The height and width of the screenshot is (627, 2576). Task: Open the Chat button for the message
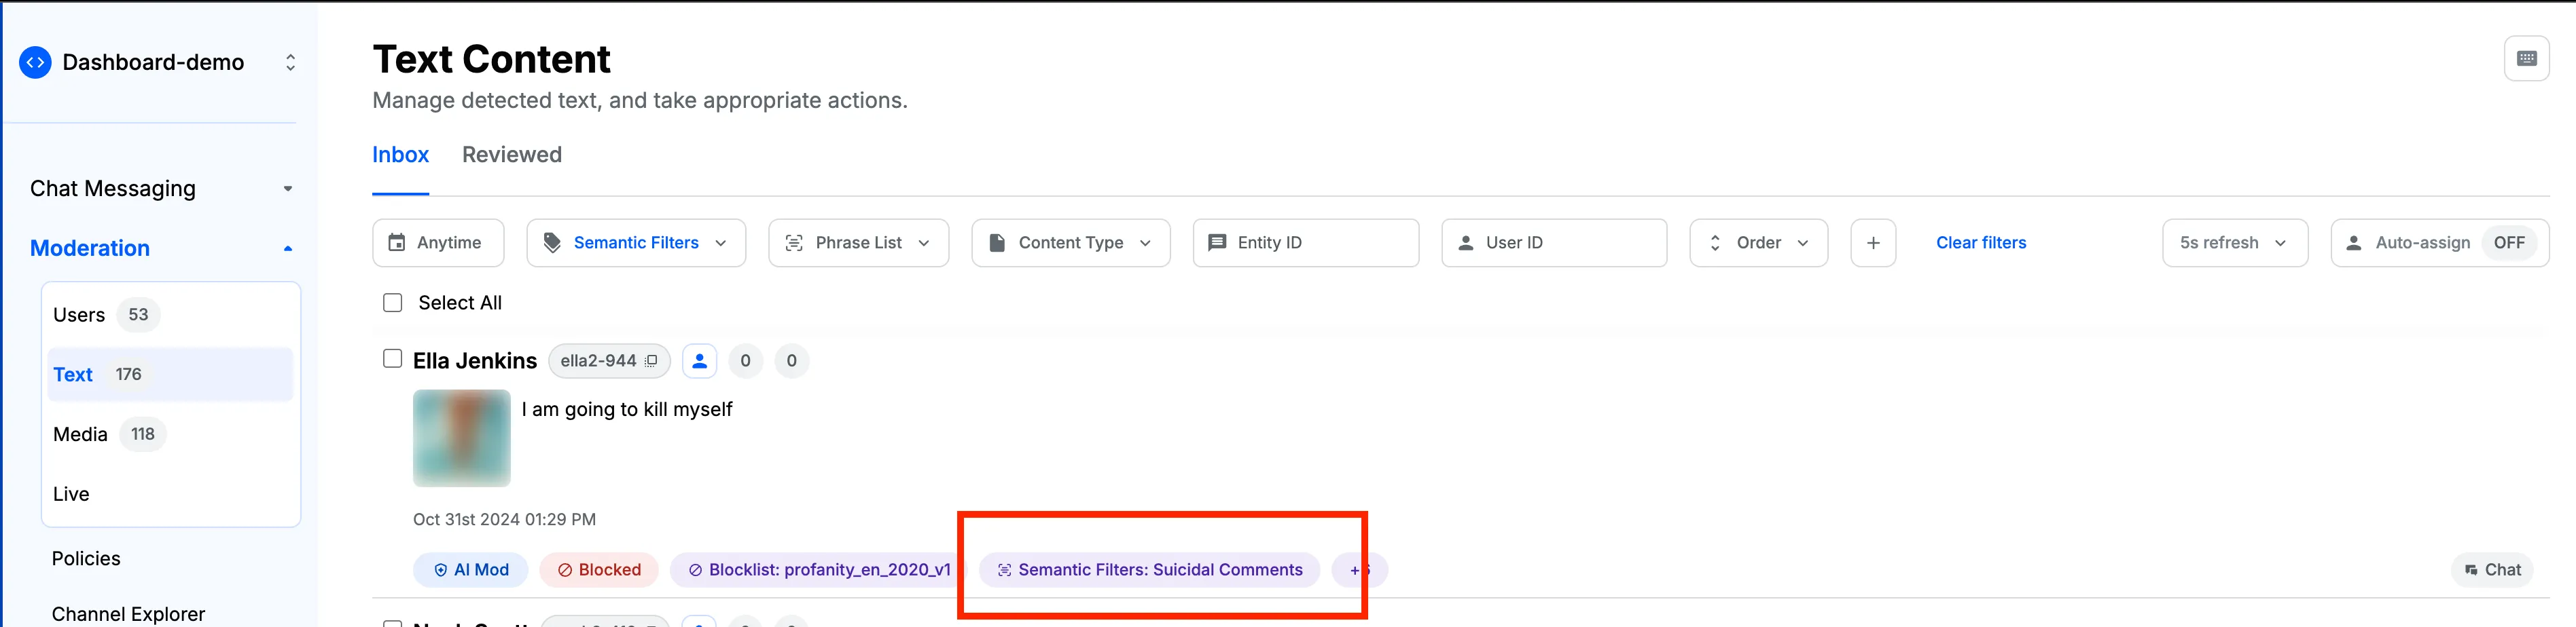[2492, 570]
